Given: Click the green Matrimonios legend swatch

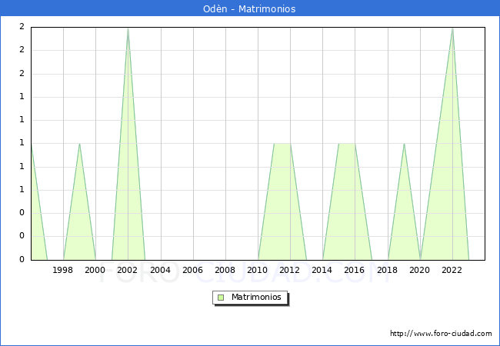Looking at the screenshot, I should [x=221, y=298].
